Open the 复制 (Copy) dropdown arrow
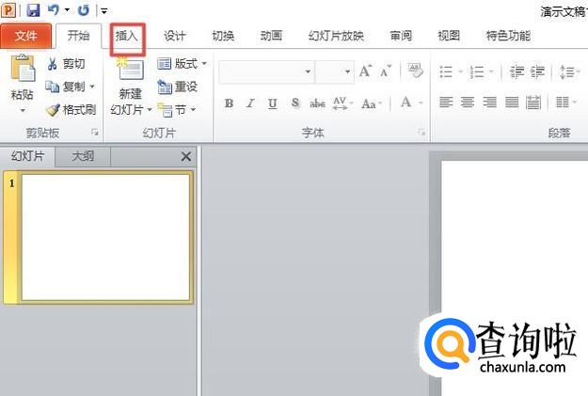588x396 pixels. (x=92, y=87)
